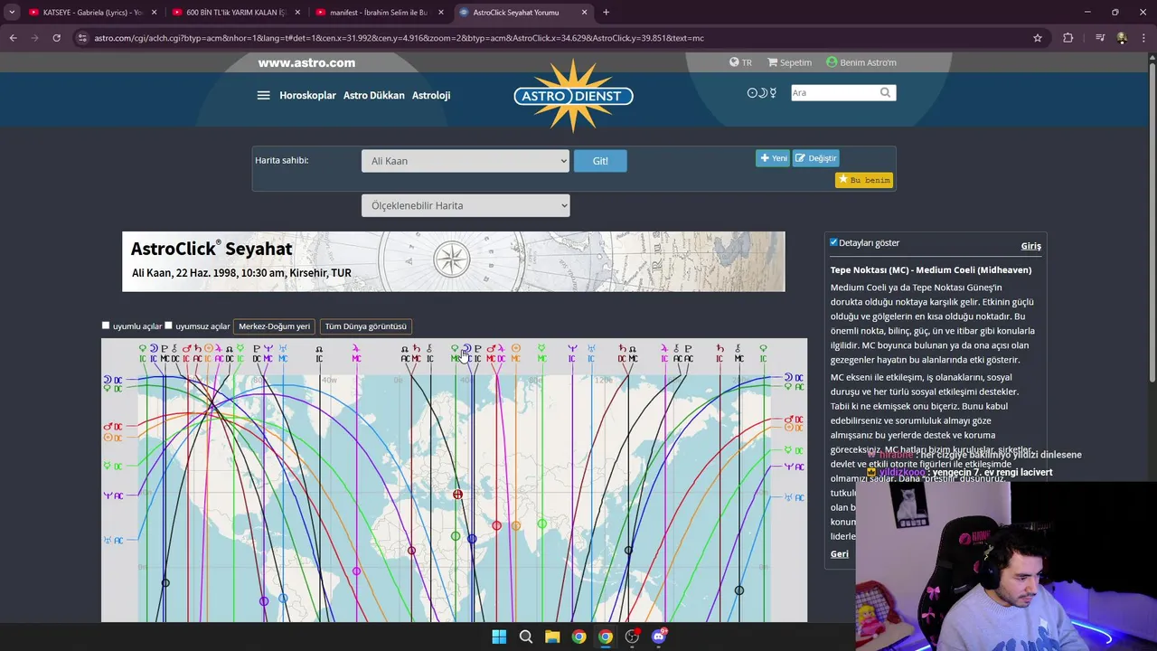This screenshot has width=1157, height=651.
Task: Open File Explorer from the taskbar
Action: (552, 637)
